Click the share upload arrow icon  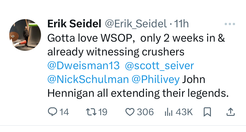coord(230,112)
